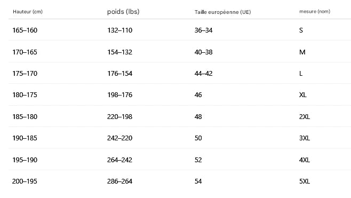
Task: Select the EU size cell 48
Action: coord(198,117)
